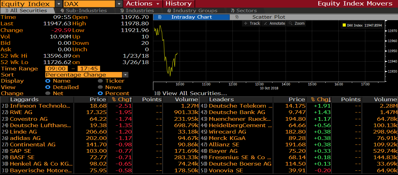
Task: Select the Net change radio button
Action: pyautogui.click(x=48, y=93)
